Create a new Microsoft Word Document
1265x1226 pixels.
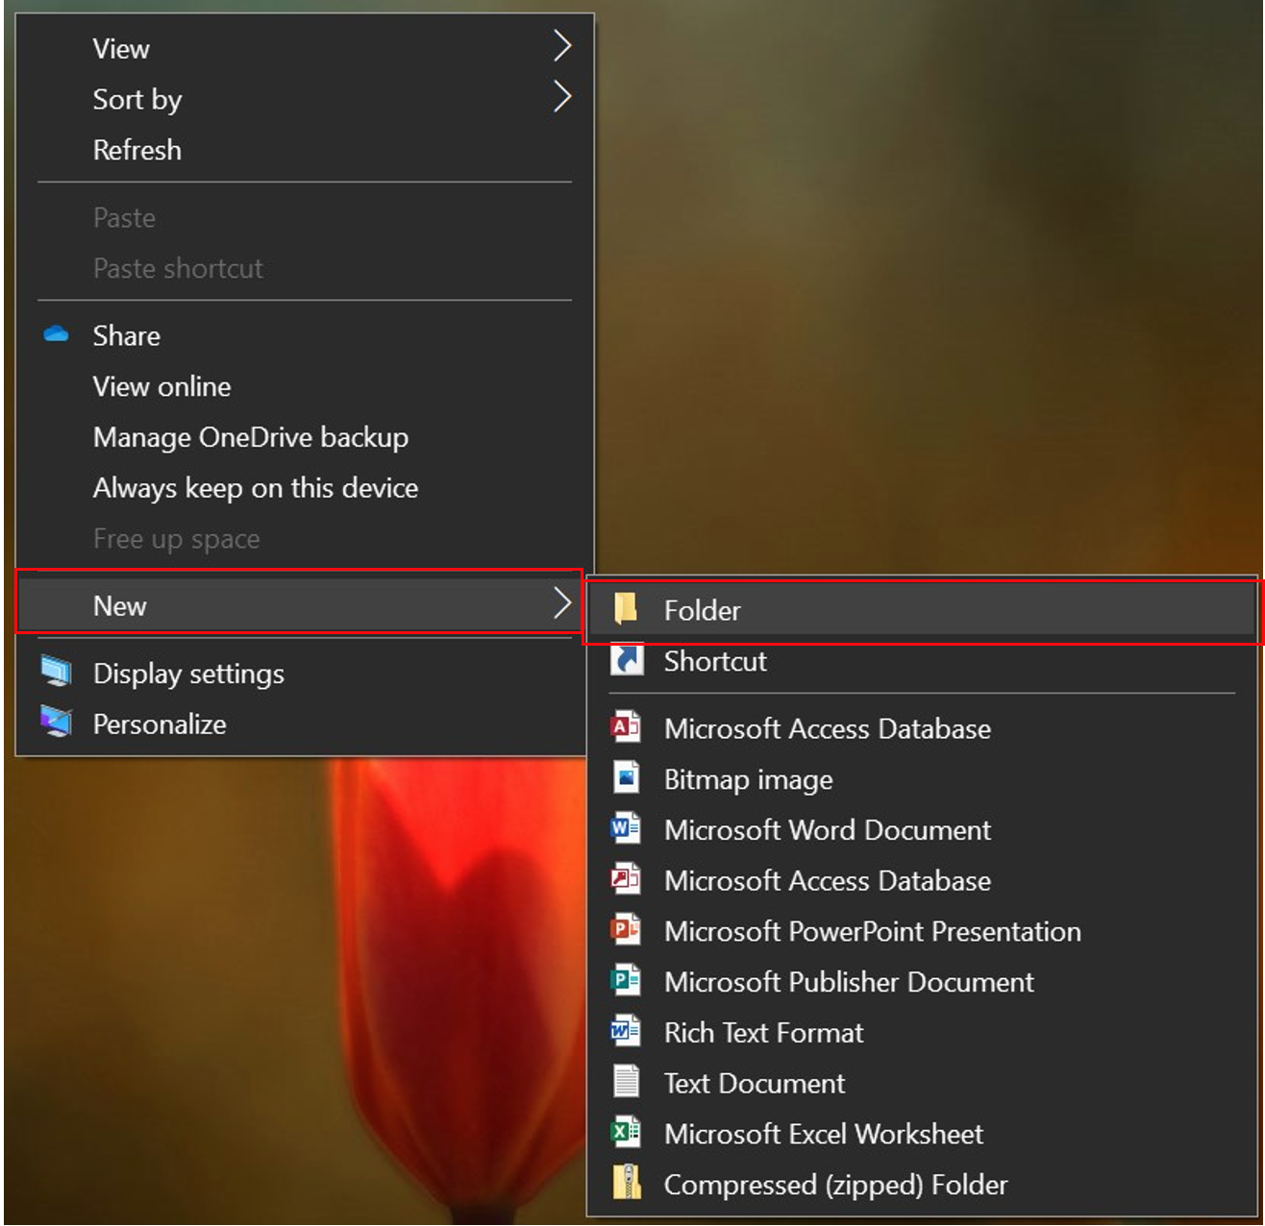pyautogui.click(x=921, y=830)
